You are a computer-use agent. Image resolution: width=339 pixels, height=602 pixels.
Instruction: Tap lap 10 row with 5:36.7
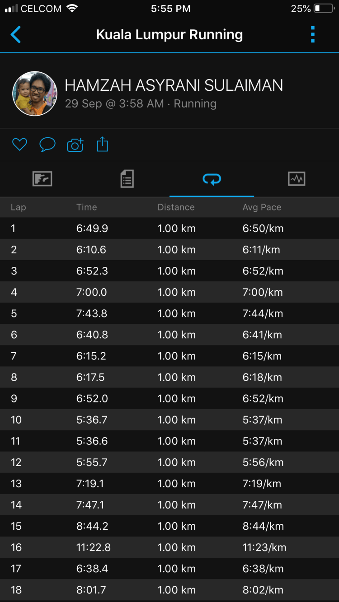(x=169, y=420)
